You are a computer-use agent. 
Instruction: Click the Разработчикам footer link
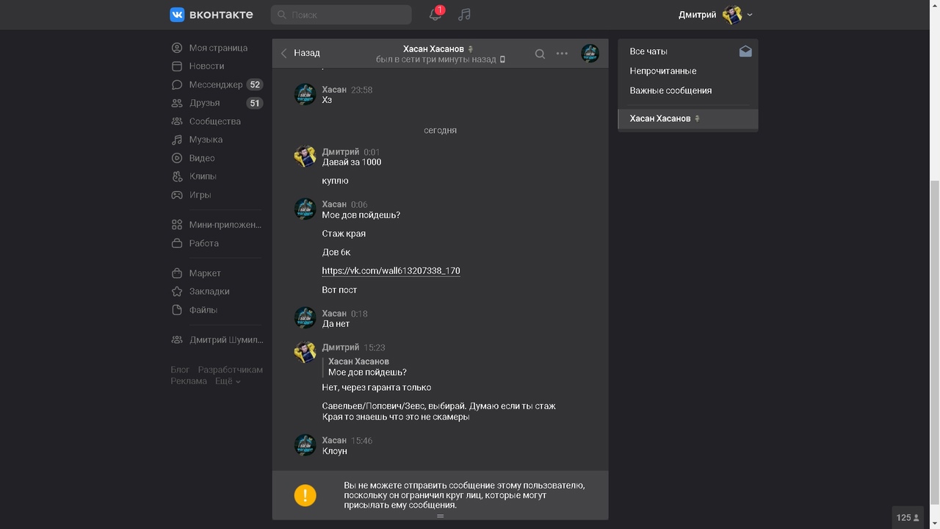pos(230,370)
